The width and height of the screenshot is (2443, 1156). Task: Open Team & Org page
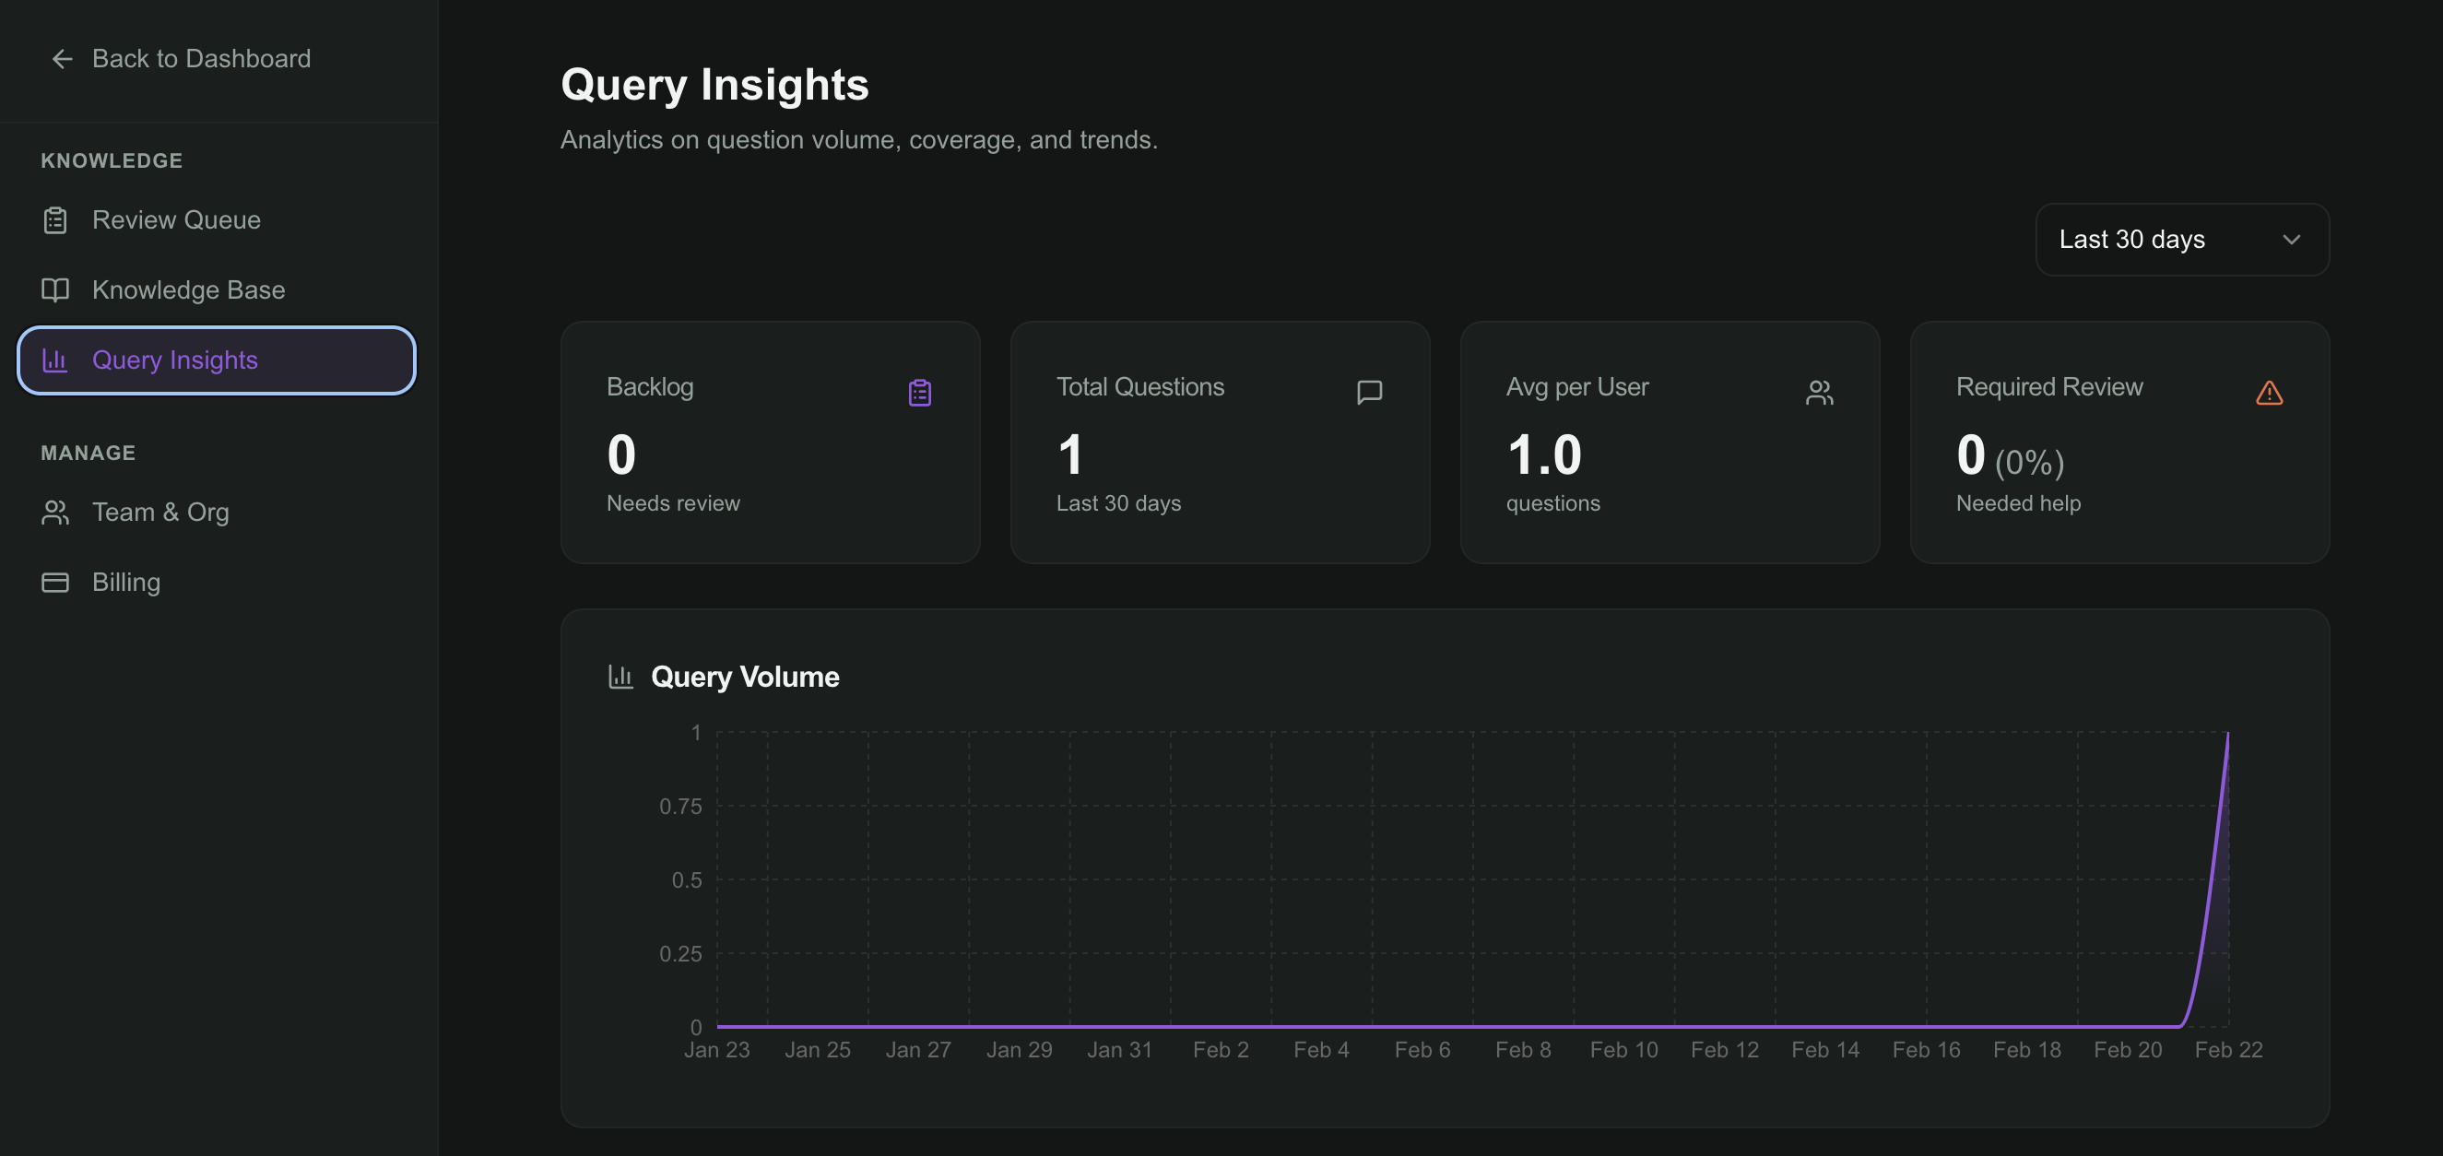coord(160,513)
